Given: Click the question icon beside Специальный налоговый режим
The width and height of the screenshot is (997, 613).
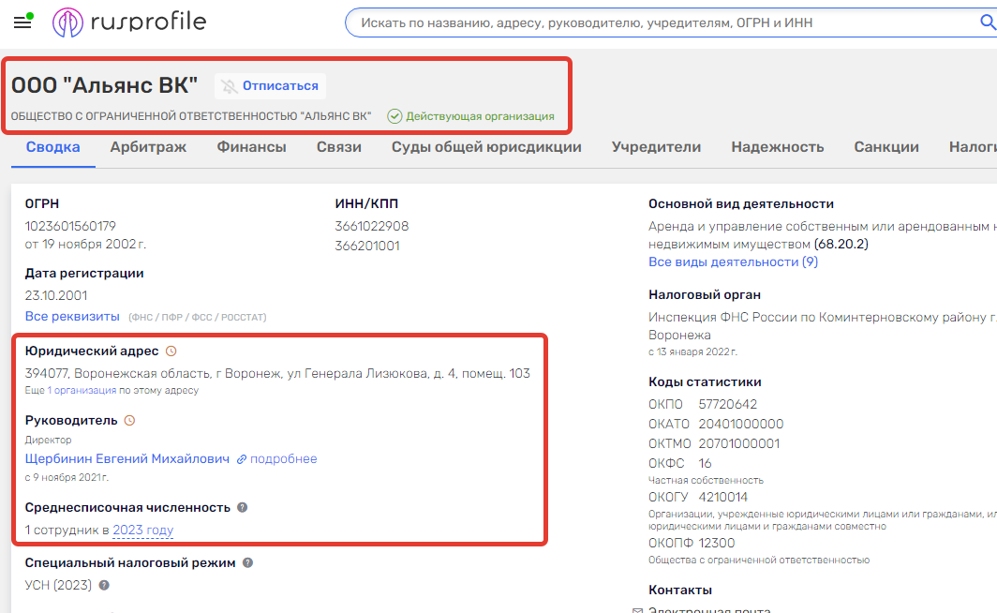Looking at the screenshot, I should pos(248,562).
